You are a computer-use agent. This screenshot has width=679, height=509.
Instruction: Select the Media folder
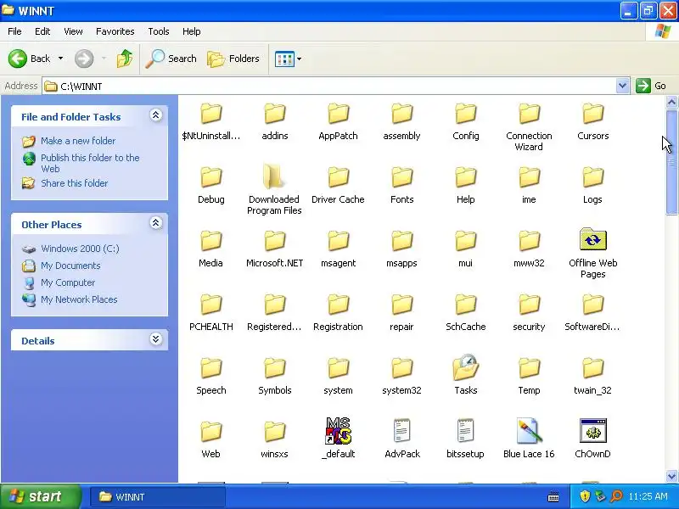click(210, 249)
